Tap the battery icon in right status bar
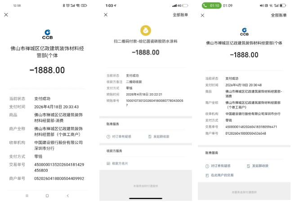This screenshot has width=295, height=204. [x=282, y=6]
